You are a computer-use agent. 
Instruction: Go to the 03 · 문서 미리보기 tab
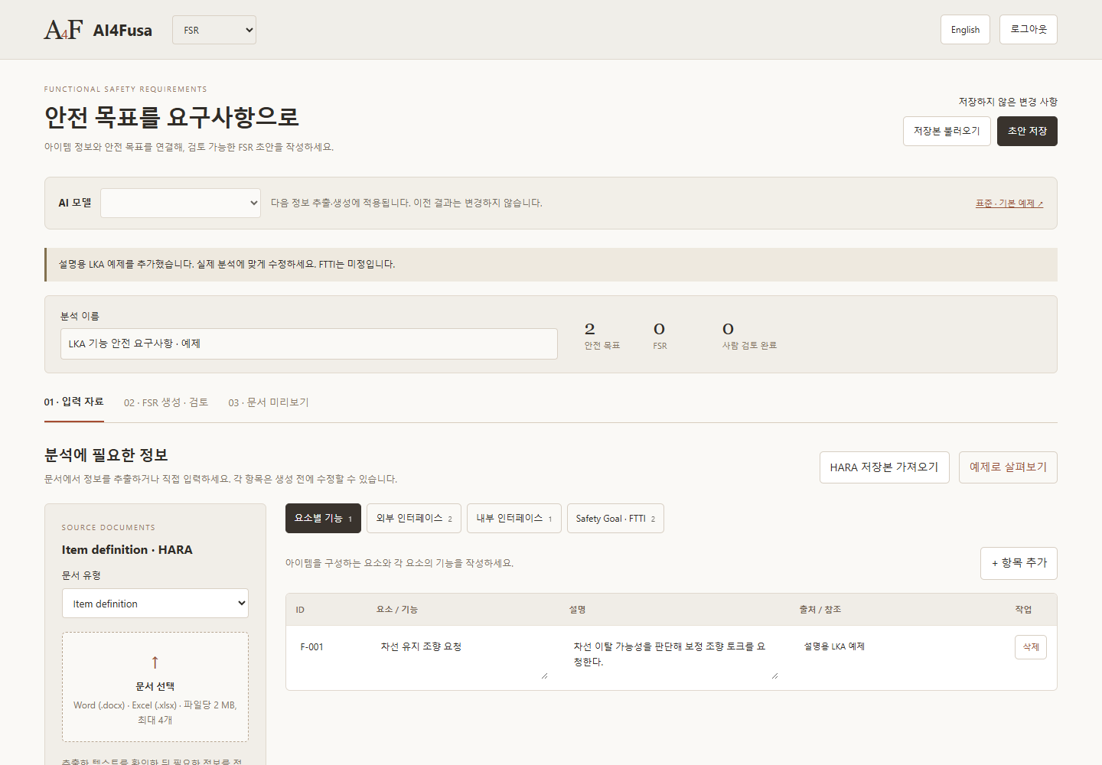click(269, 402)
